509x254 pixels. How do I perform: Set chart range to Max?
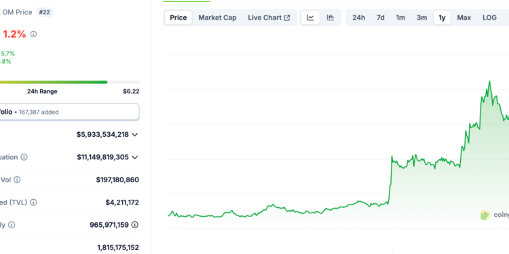tap(464, 18)
